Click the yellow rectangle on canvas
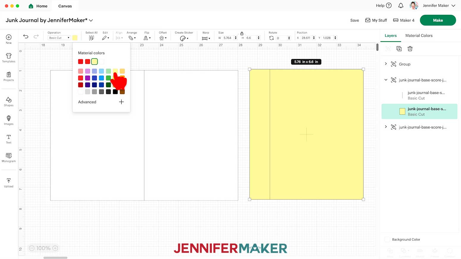Viewport: 461px width, 259px height. [x=306, y=134]
